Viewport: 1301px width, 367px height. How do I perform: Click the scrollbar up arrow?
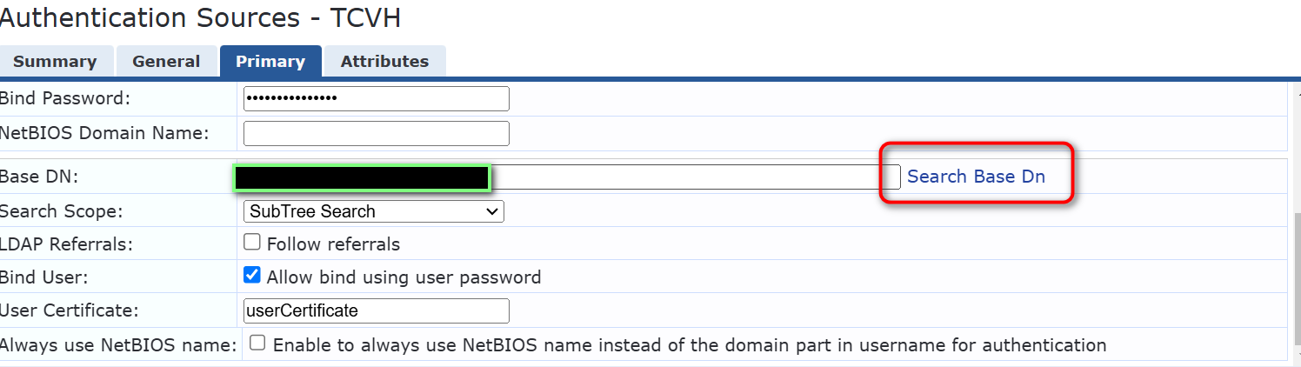[1296, 90]
